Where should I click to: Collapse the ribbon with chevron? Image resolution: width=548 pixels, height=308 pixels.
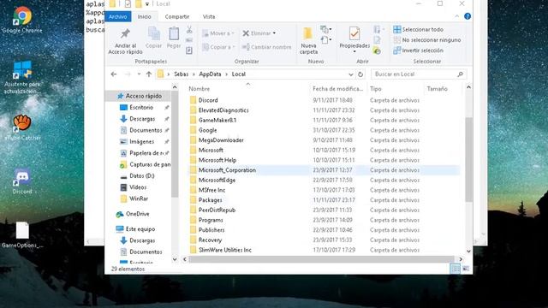[x=456, y=16]
